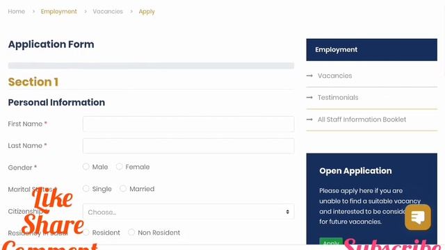Select Resident radio option
The image size is (445, 250).
coord(86,233)
